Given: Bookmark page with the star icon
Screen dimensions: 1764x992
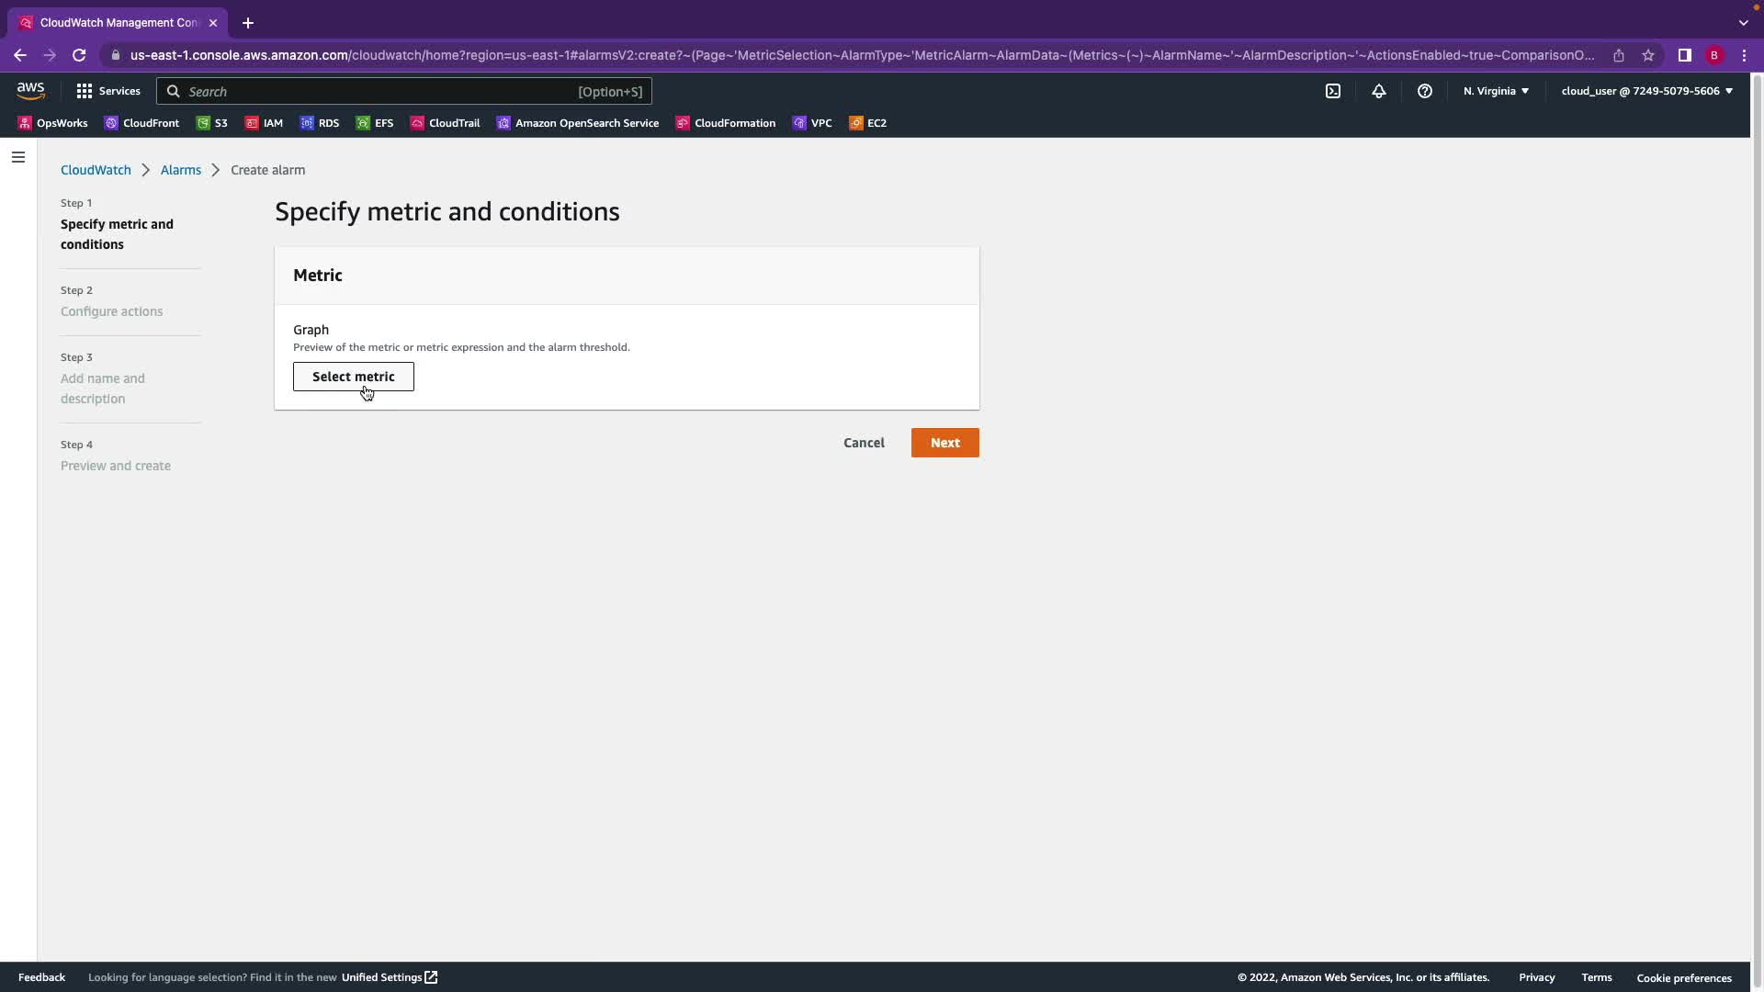Looking at the screenshot, I should click(1648, 55).
